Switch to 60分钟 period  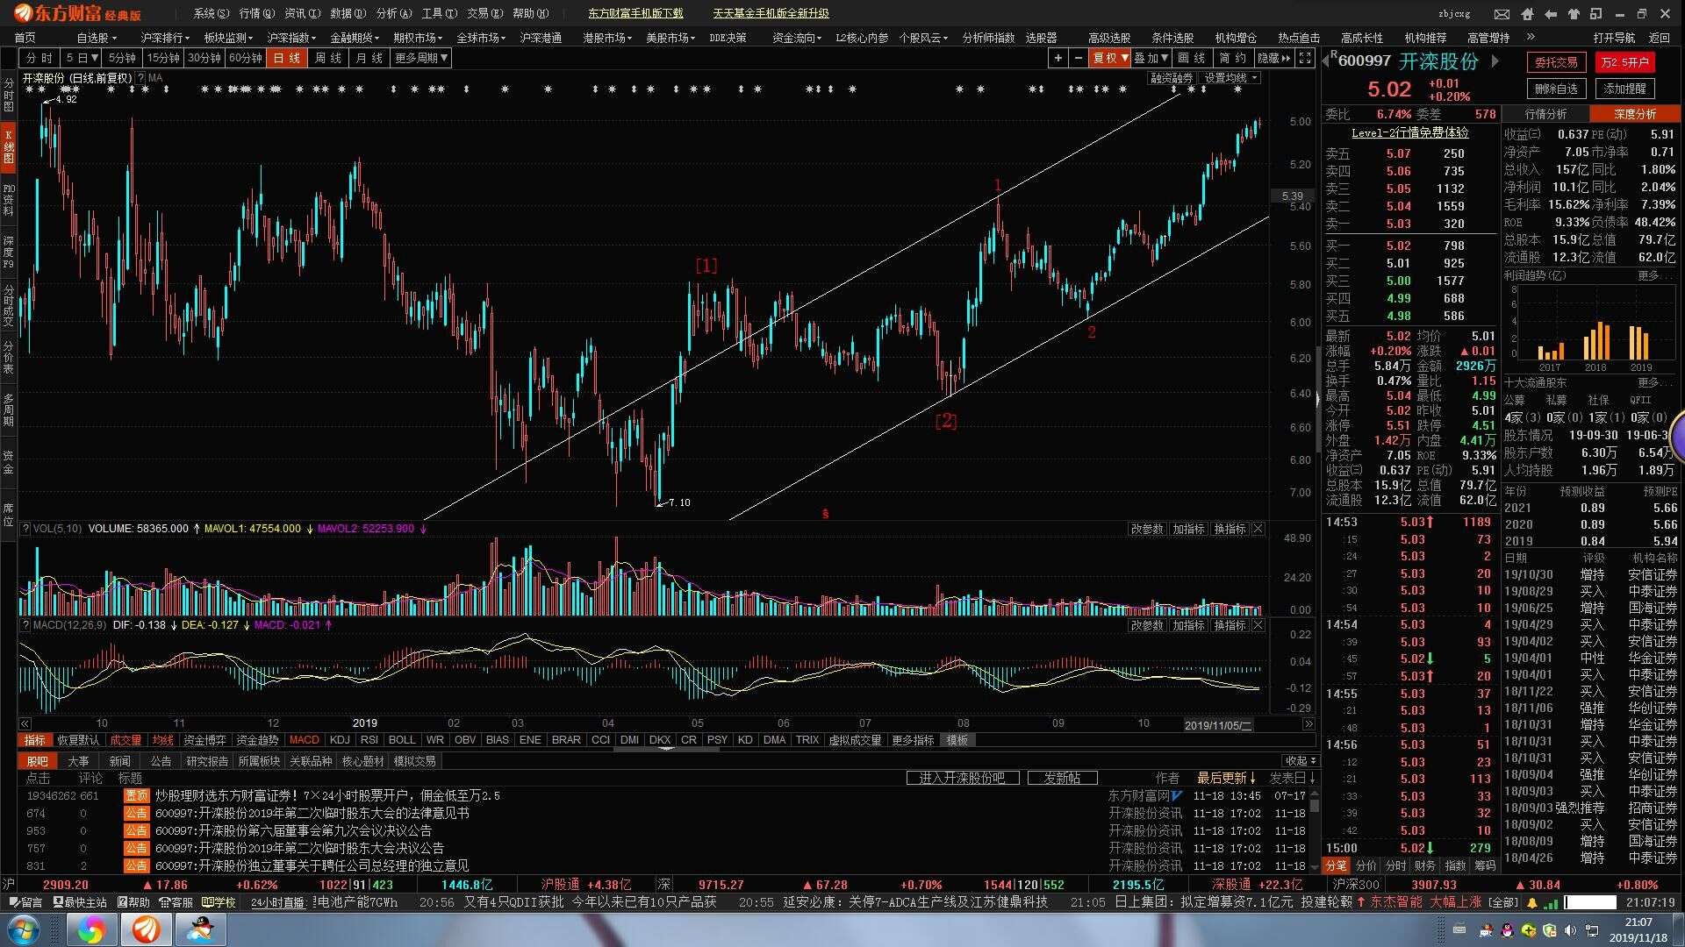[x=246, y=58]
